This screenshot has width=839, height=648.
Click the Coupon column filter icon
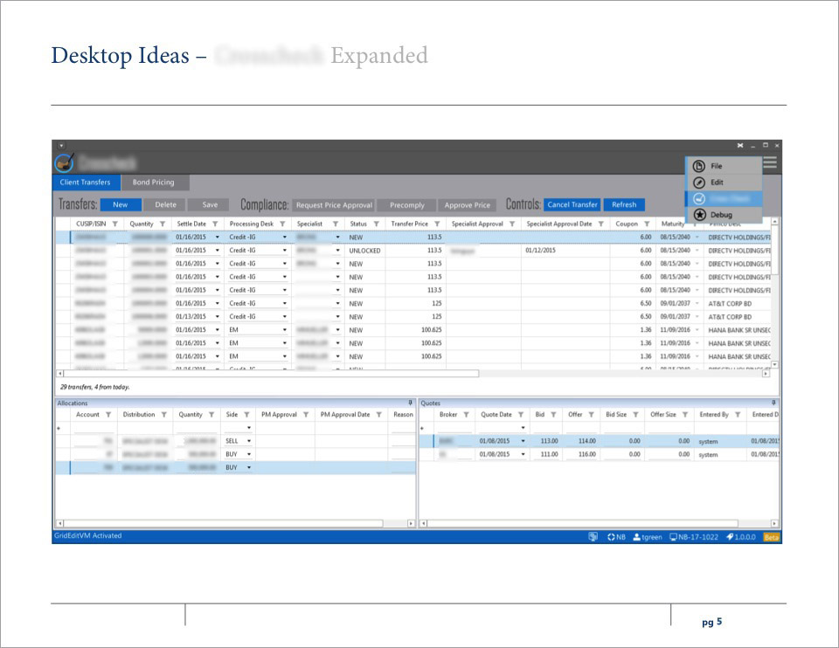647,224
